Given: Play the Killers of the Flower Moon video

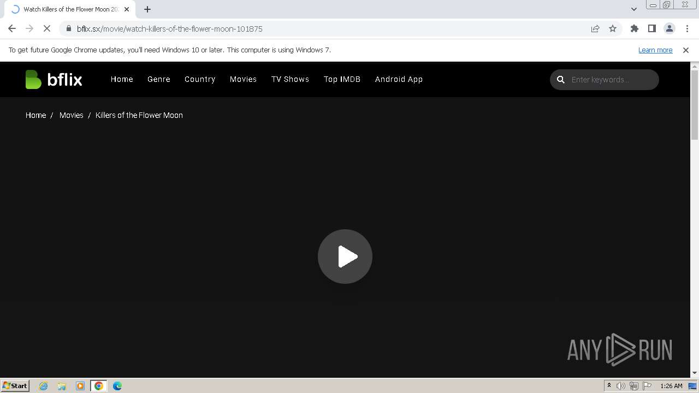Looking at the screenshot, I should [345, 257].
